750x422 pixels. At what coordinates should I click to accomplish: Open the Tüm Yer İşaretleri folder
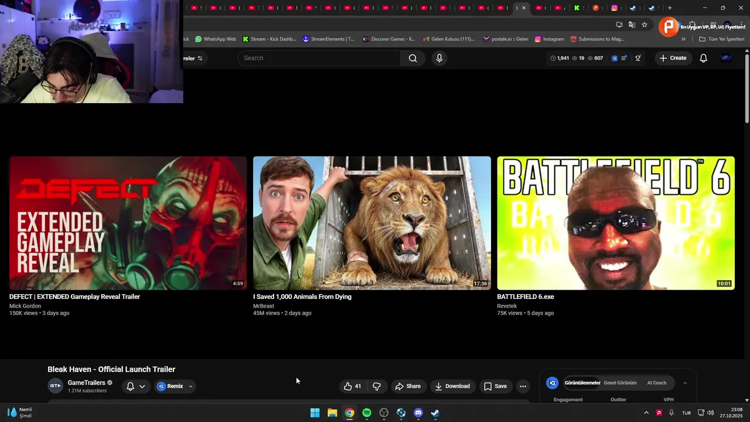coord(721,39)
